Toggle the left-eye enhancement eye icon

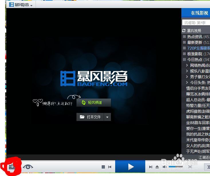[28, 167]
